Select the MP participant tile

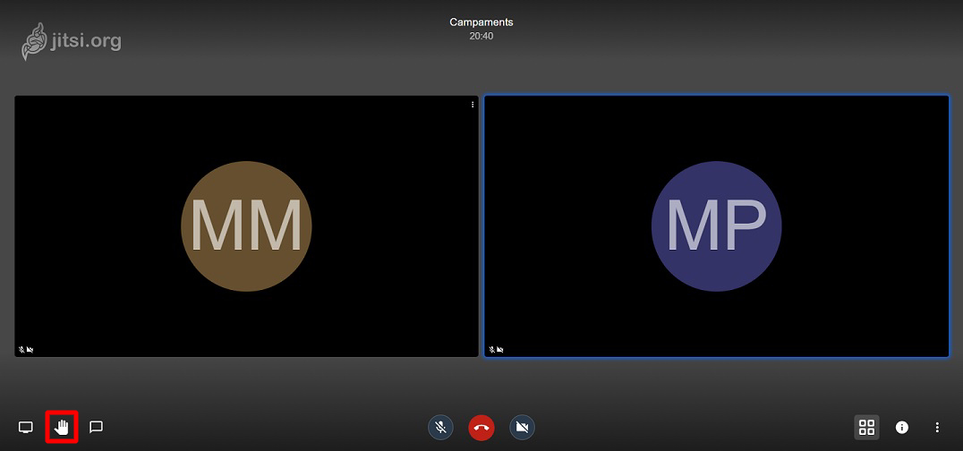pos(717,226)
